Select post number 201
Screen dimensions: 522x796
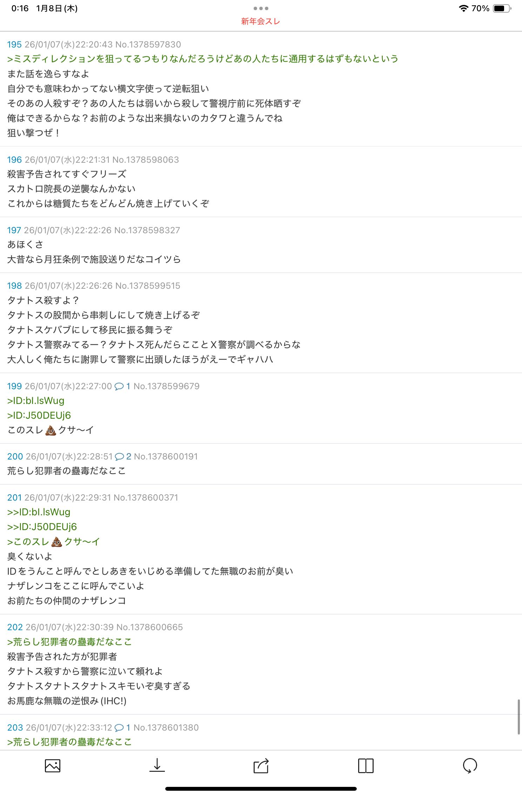click(x=14, y=498)
